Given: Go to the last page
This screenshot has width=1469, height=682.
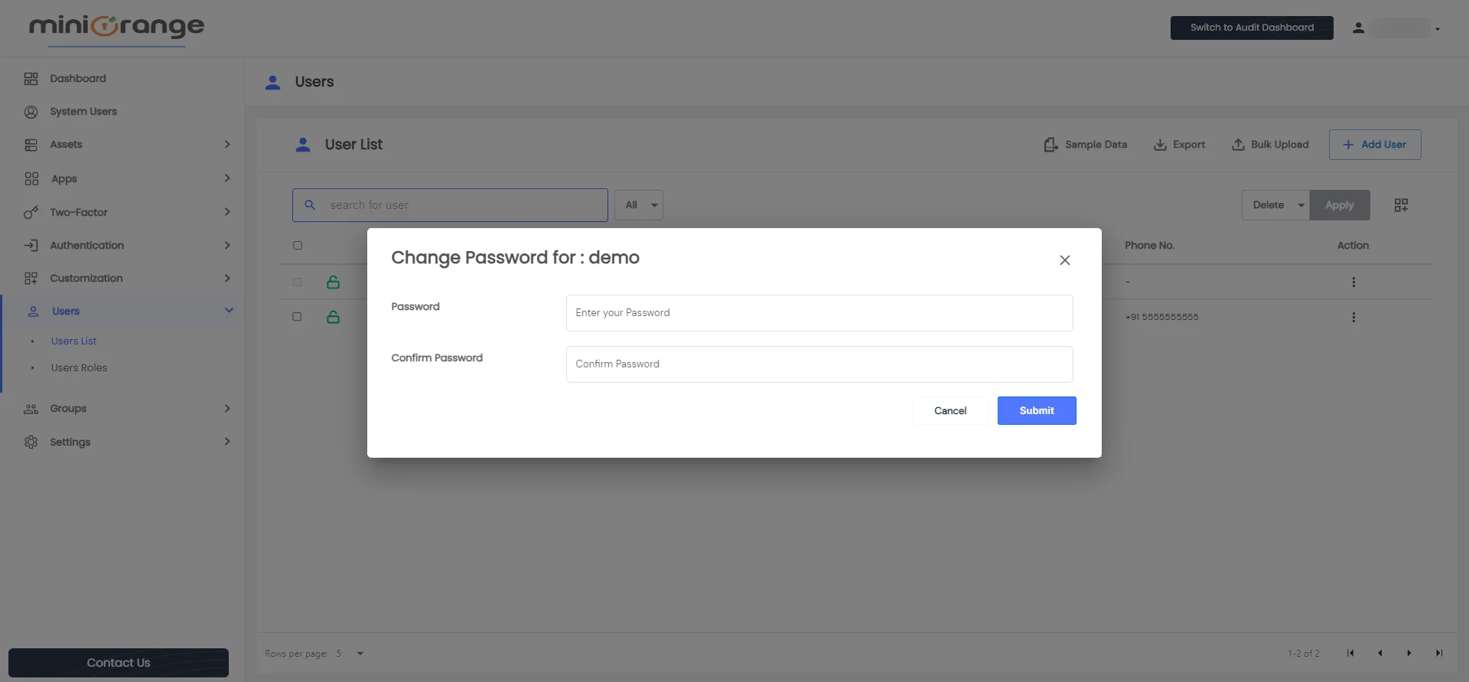Looking at the screenshot, I should click(1438, 653).
